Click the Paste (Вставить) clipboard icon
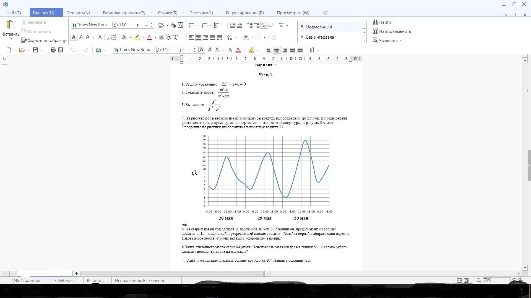Image resolution: width=531 pixels, height=298 pixels. [x=11, y=25]
